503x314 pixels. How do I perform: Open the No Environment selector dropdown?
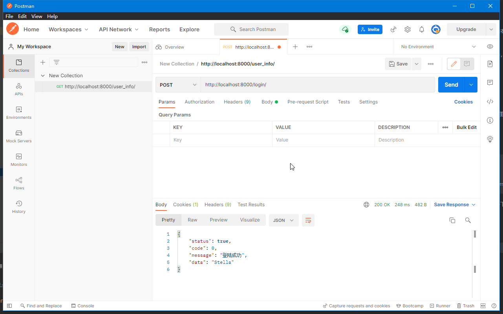point(438,47)
